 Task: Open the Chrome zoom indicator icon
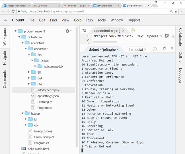point(172,11)
